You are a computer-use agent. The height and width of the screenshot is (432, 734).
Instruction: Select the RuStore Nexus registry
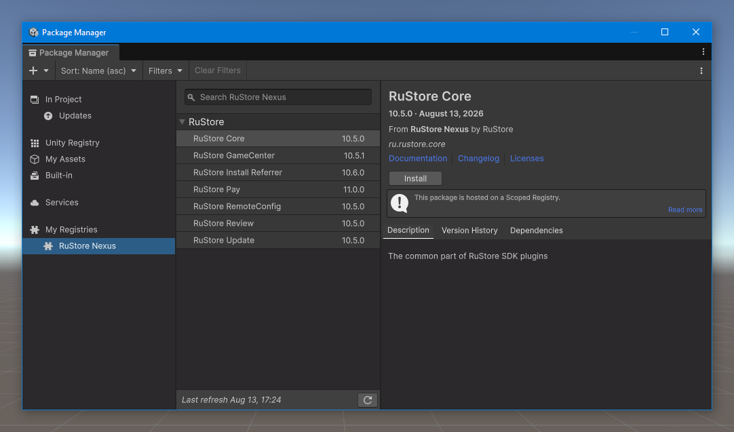pos(99,246)
